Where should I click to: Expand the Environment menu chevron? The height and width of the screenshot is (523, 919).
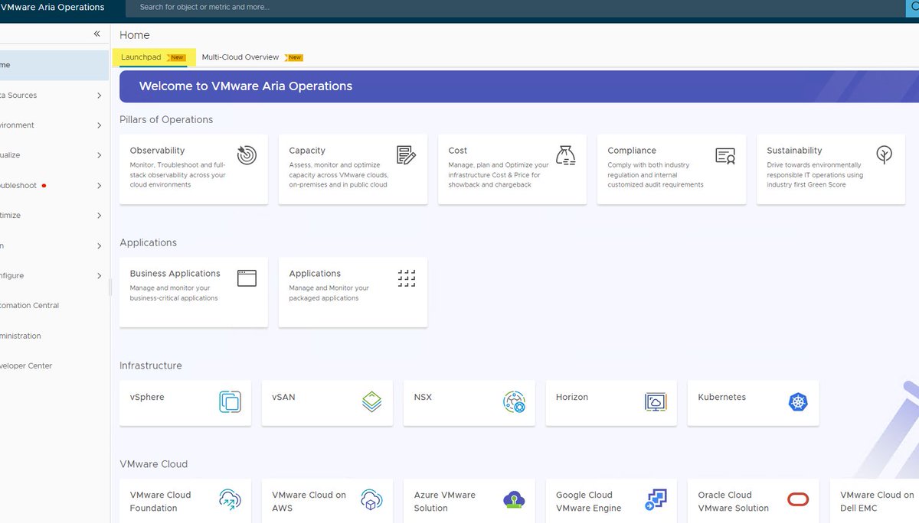pyautogui.click(x=100, y=125)
